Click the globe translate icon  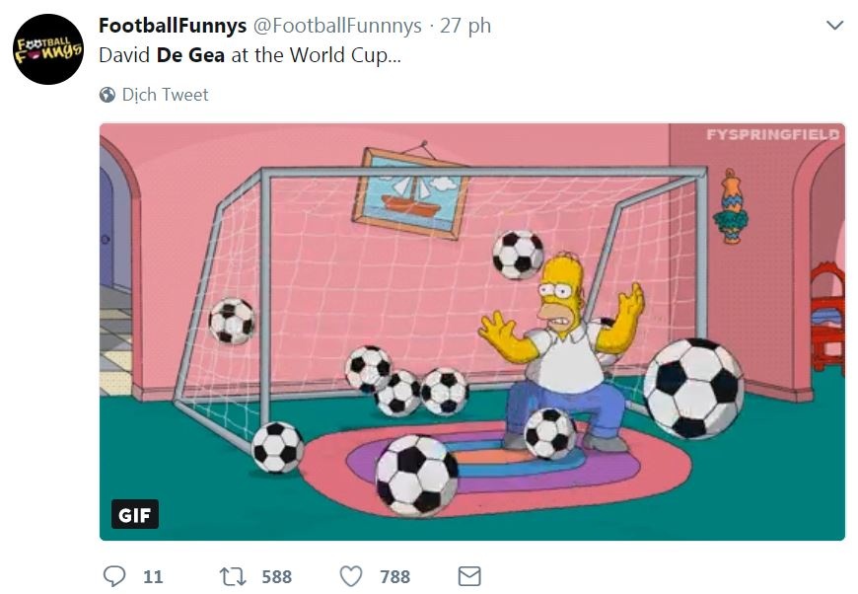pyautogui.click(x=107, y=96)
